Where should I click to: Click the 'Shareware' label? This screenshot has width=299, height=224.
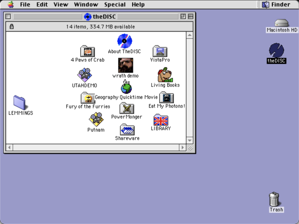pyautogui.click(x=127, y=138)
